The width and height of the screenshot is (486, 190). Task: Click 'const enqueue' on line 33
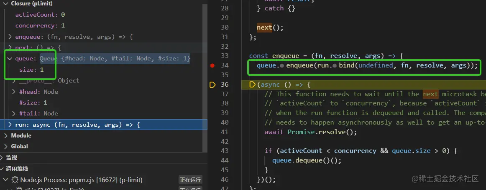tap(274, 56)
